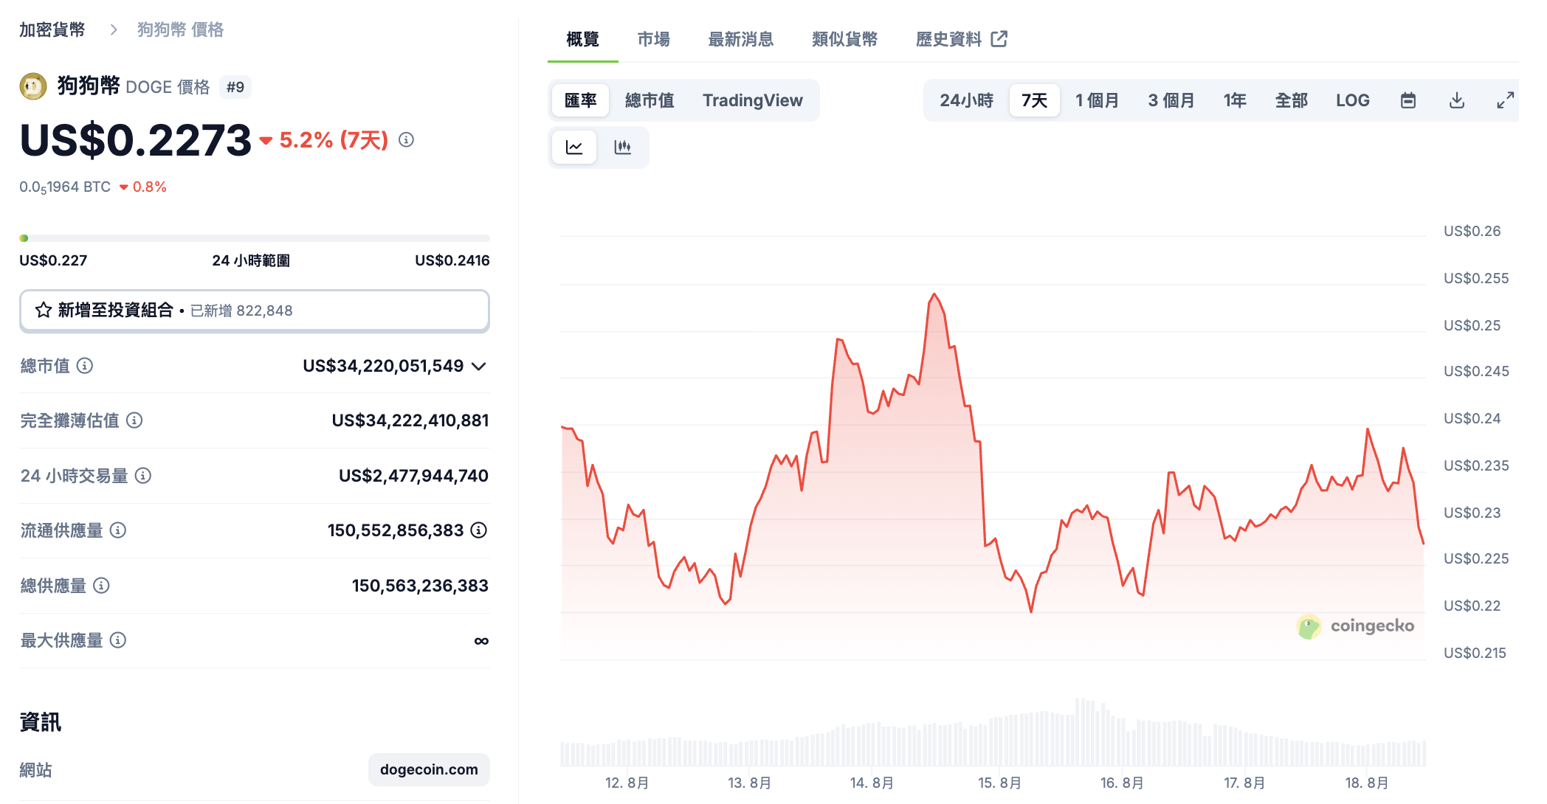This screenshot has width=1547, height=804.
Task: Open the calendar date range picker icon
Action: pyautogui.click(x=1408, y=100)
